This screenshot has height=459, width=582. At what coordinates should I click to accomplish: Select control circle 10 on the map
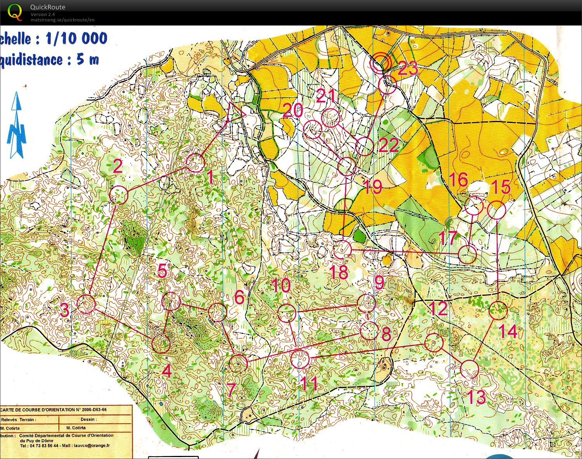tap(287, 313)
